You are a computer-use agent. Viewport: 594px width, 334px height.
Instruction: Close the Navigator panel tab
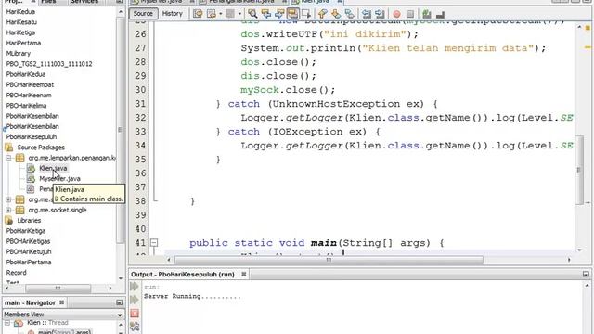tap(62, 302)
